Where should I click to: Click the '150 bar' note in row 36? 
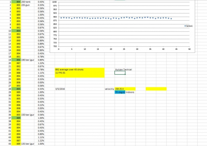(x=27, y=115)
